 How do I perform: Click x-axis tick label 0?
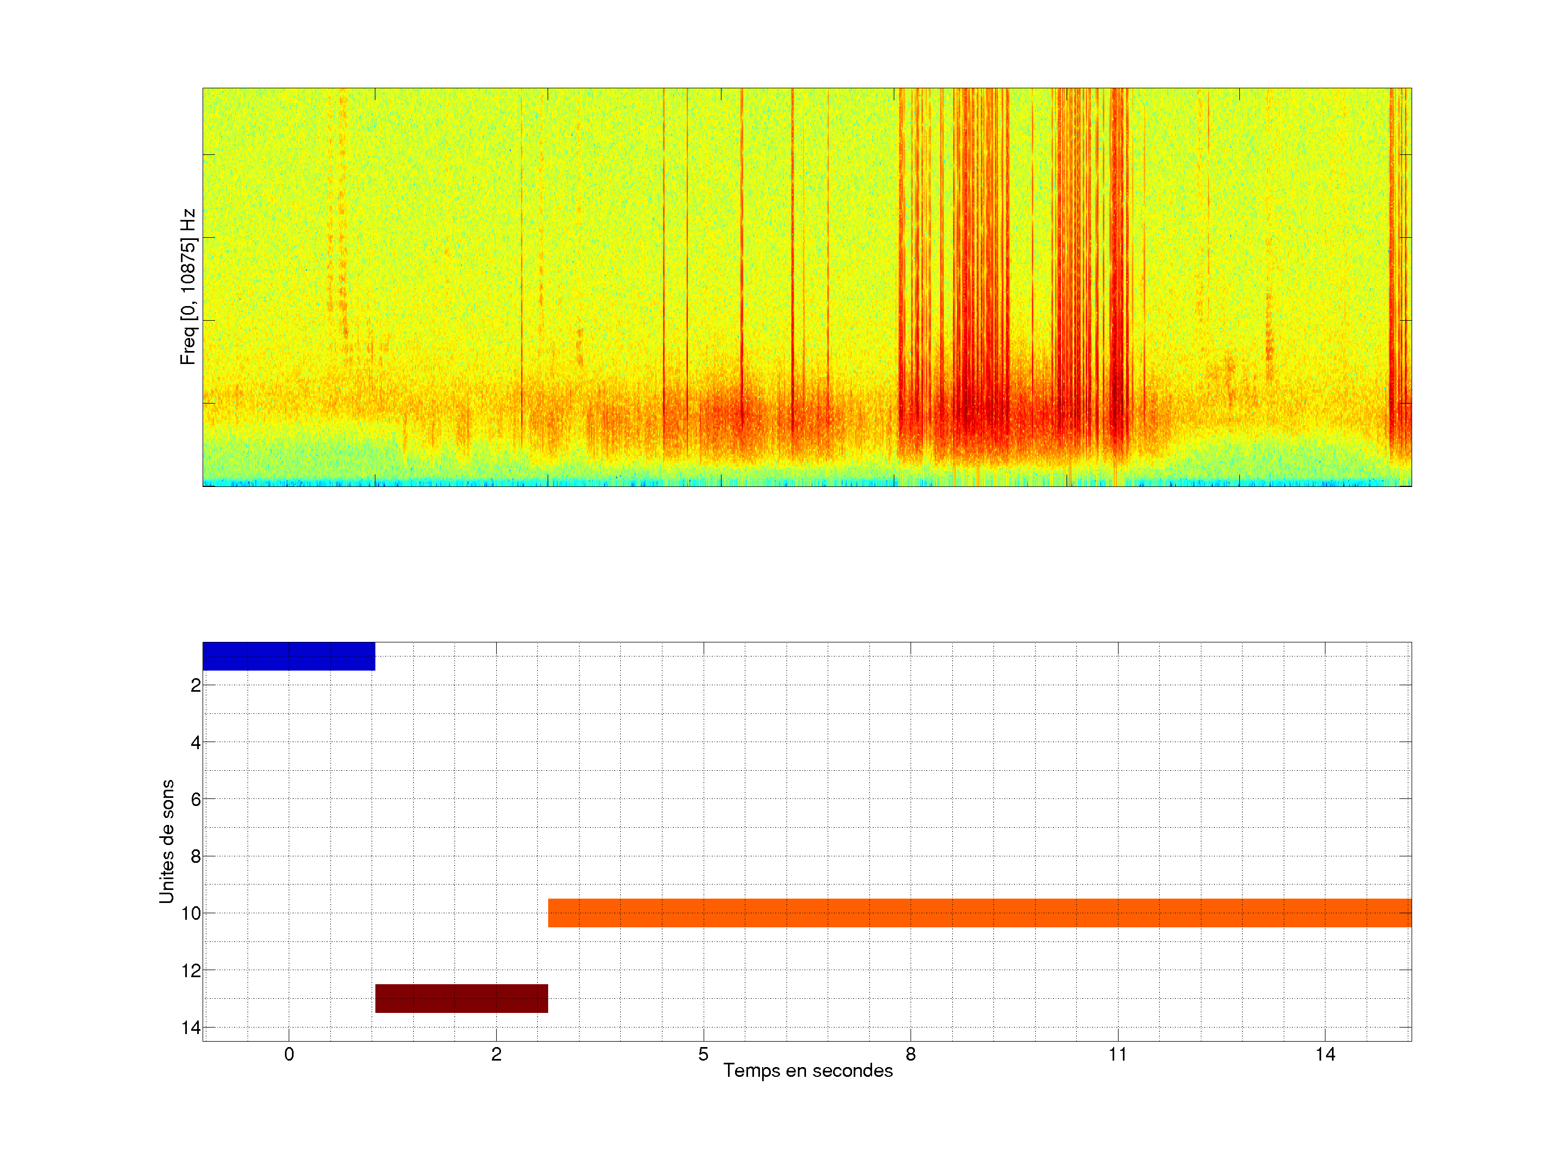pos(289,1054)
